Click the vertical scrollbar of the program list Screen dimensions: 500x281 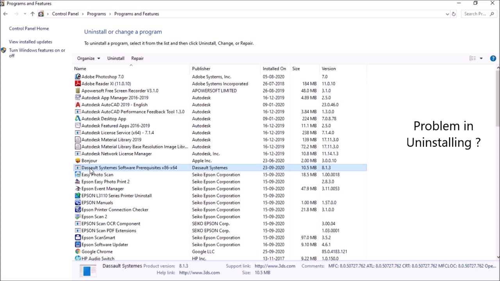pyautogui.click(x=498, y=98)
